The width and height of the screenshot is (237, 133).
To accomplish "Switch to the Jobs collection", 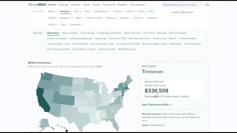I will pos(78,12).
